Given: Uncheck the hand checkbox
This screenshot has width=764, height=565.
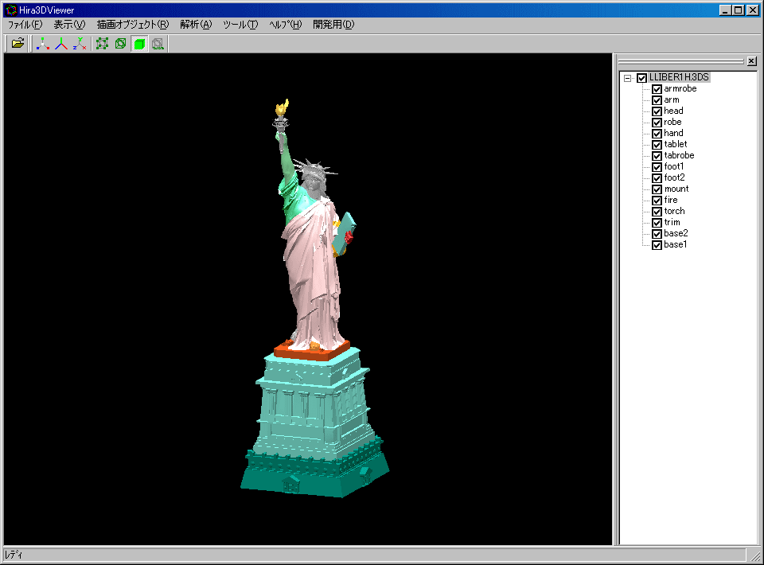Looking at the screenshot, I should click(x=657, y=134).
